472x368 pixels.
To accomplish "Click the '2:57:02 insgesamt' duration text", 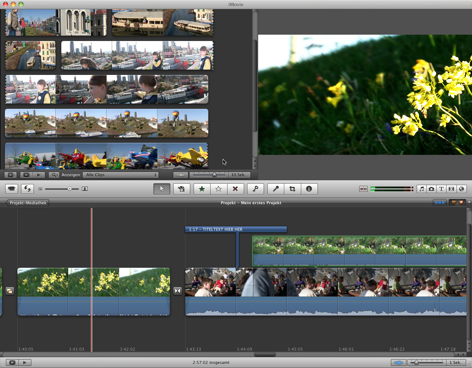I will [x=211, y=362].
